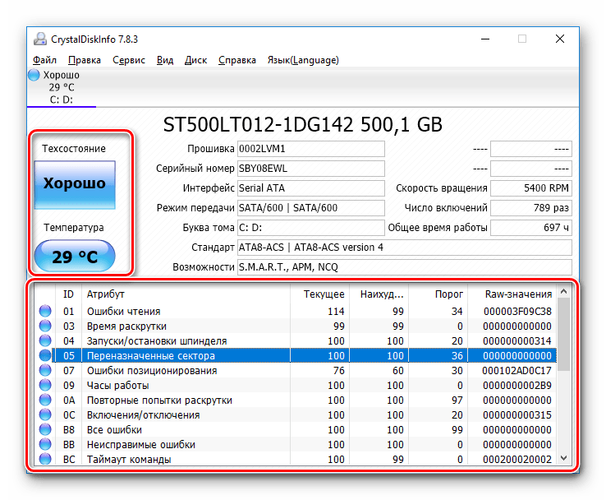Click the CrystalDiskInfo app icon in title bar
This screenshot has height=500, width=606.
pos(39,39)
